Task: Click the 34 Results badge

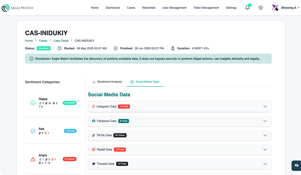Action: (x=69, y=103)
